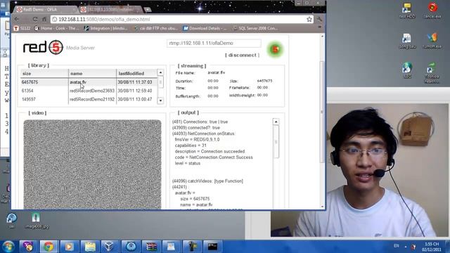Open the cancel.exe desktop icon
The width and height of the screenshot is (450, 253).
(x=432, y=11)
